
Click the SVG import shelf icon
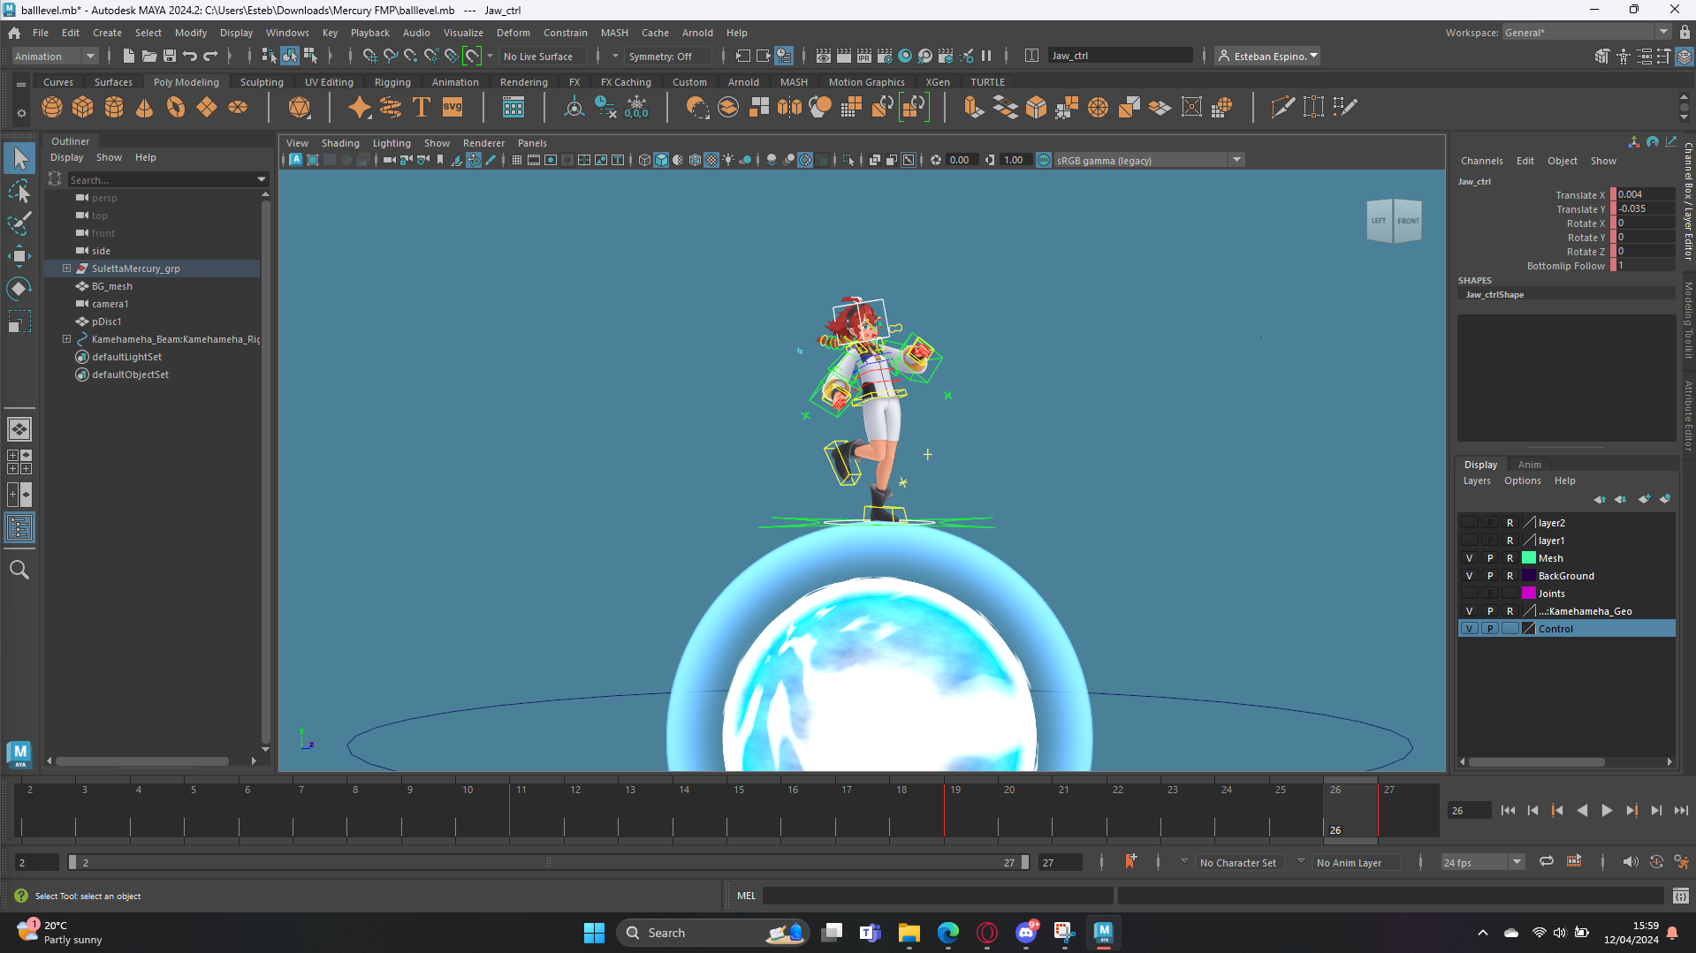click(x=453, y=108)
